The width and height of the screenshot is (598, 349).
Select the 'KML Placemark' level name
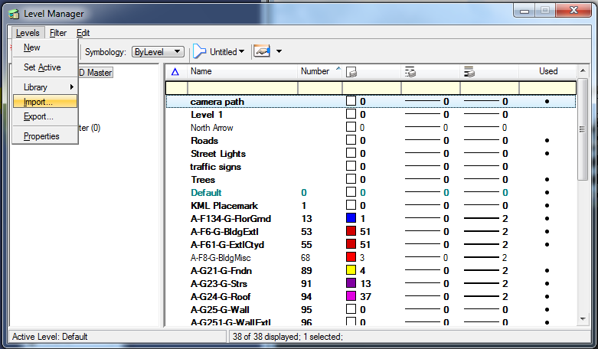(224, 206)
